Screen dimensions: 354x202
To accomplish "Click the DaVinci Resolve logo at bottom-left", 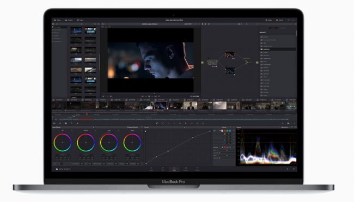I will pos(57,169).
